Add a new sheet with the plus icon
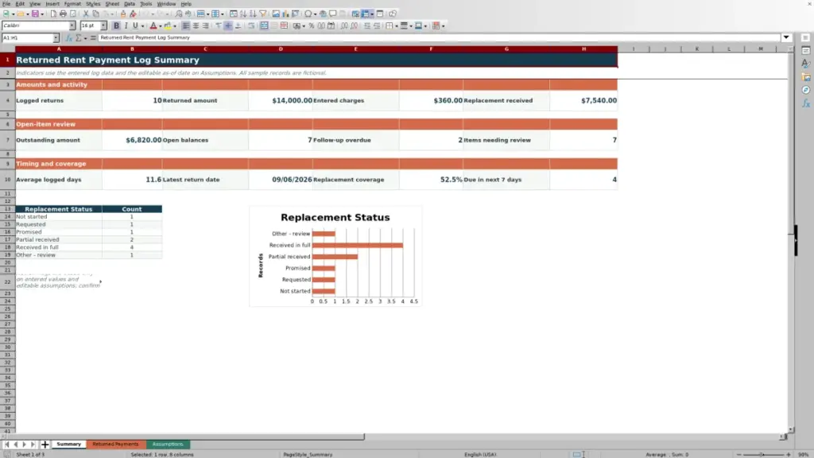Image resolution: width=814 pixels, height=458 pixels. [x=45, y=444]
